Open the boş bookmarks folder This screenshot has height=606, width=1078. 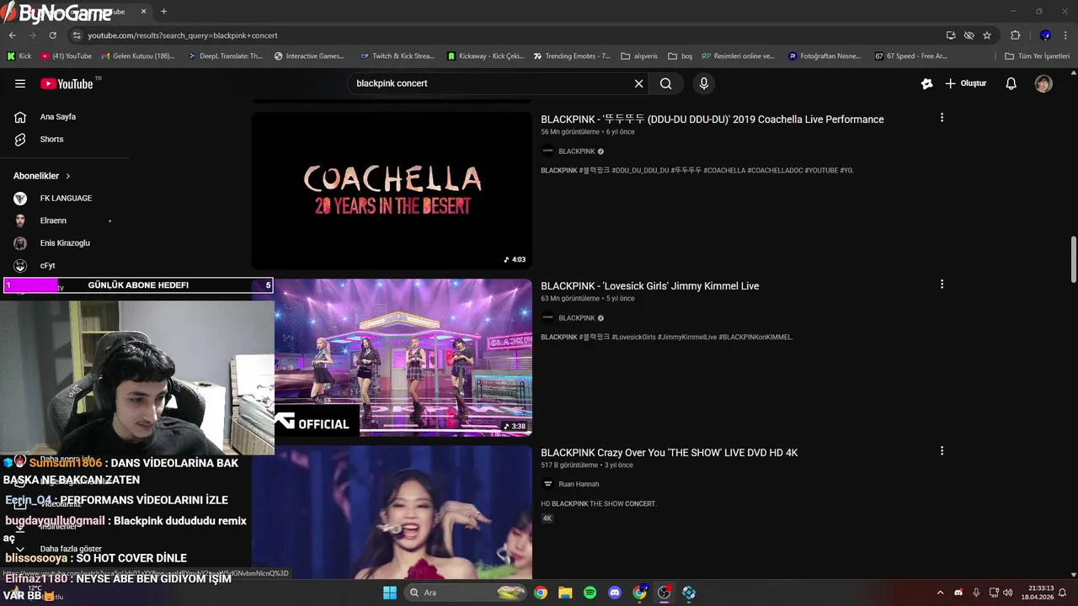(680, 56)
